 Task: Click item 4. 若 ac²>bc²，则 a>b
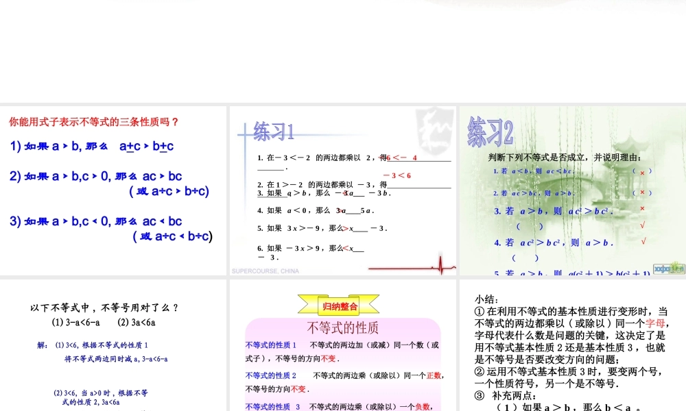tap(554, 243)
